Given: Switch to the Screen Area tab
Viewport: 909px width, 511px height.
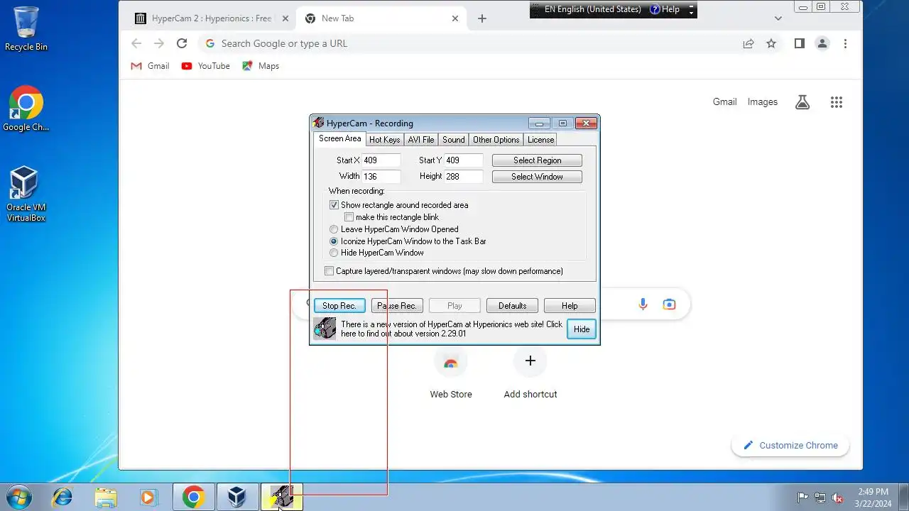Looking at the screenshot, I should click(x=339, y=139).
